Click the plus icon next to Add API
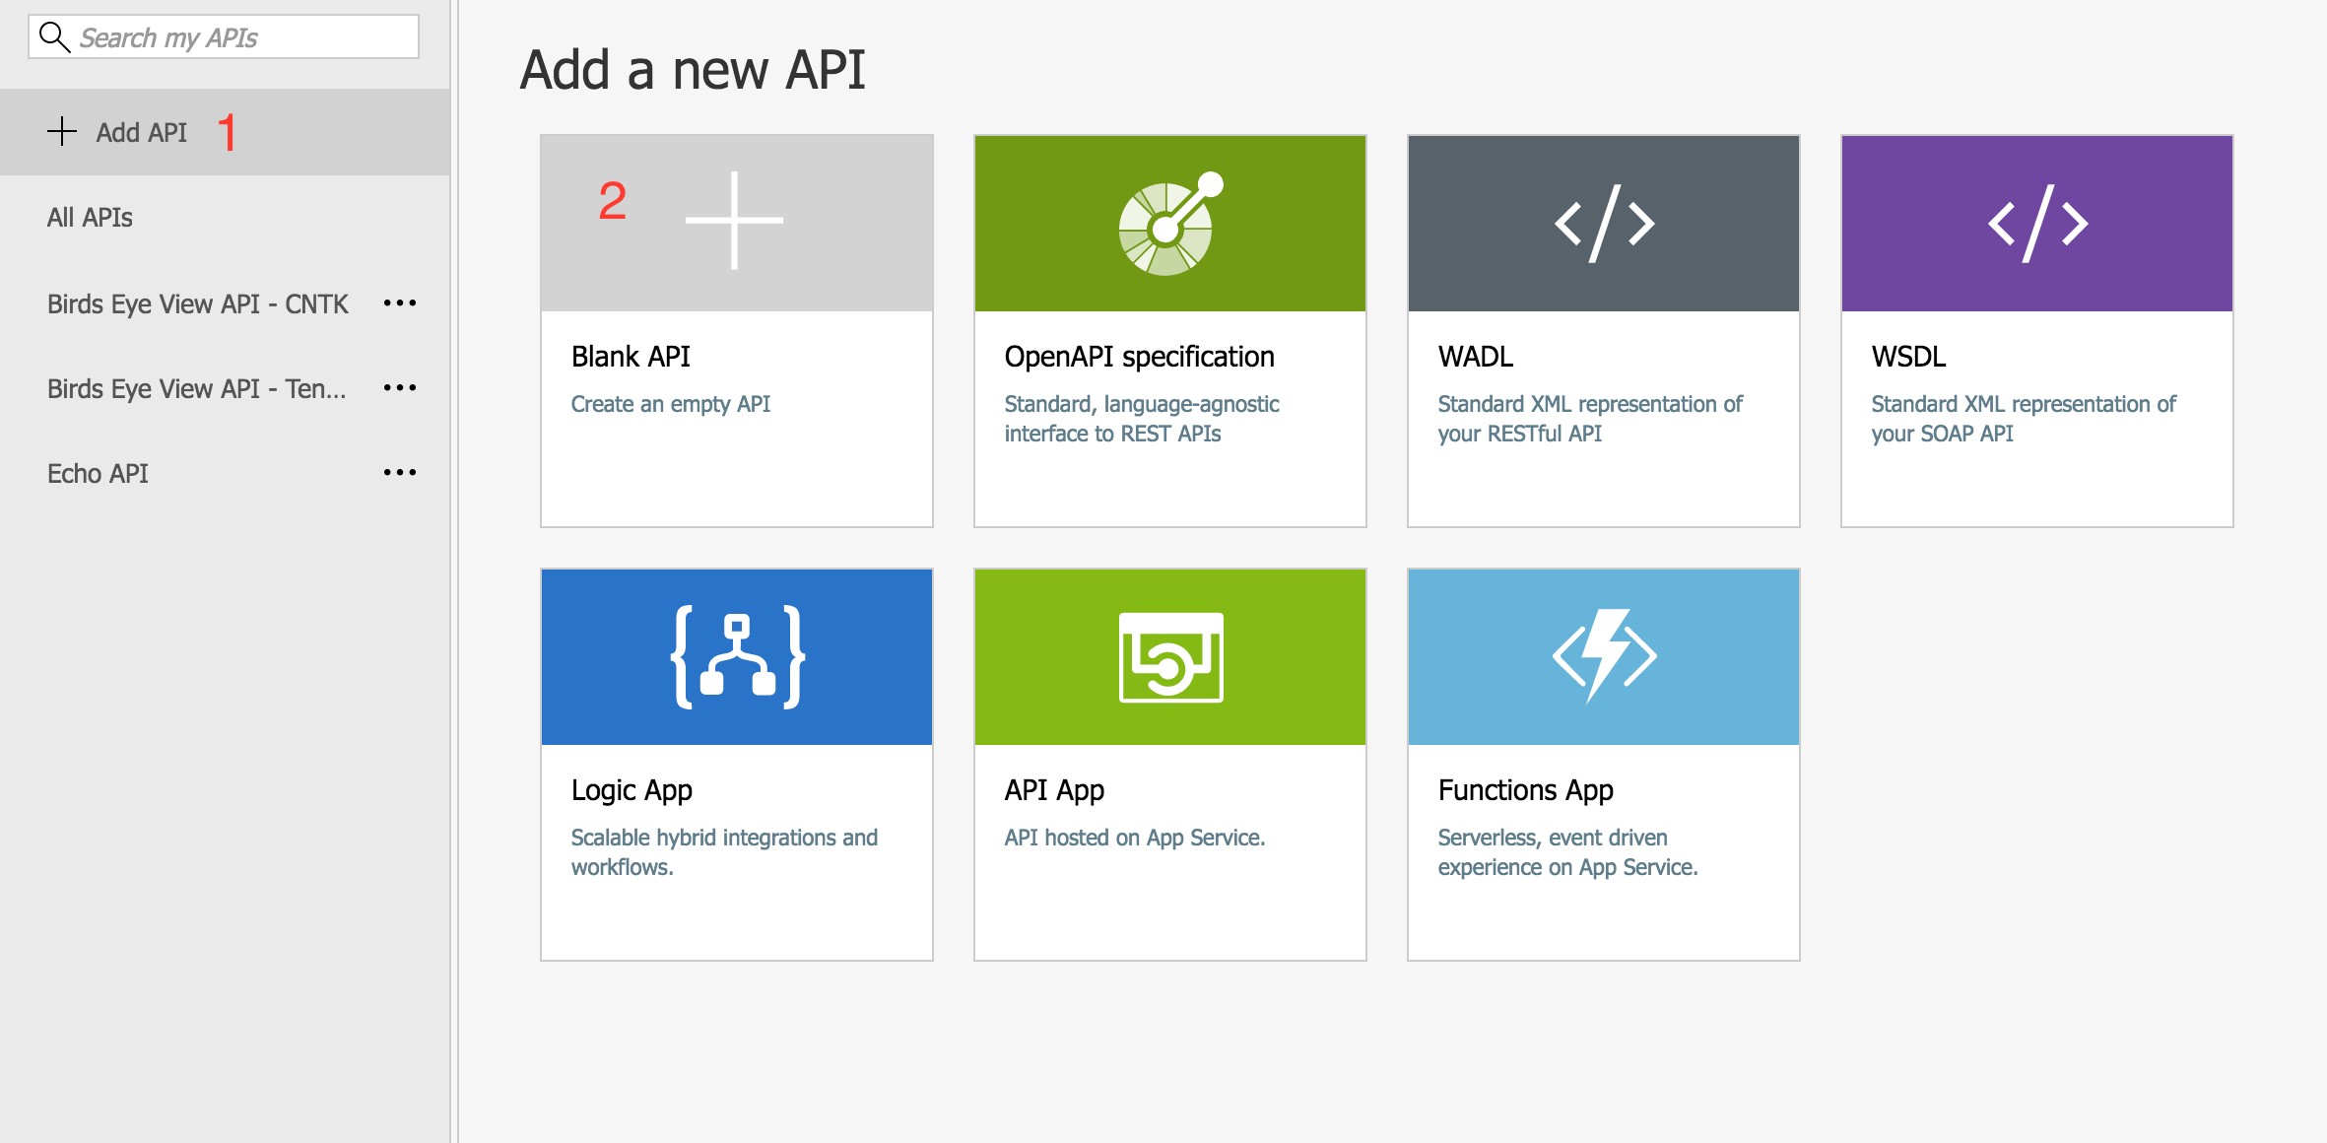This screenshot has height=1143, width=2327. [63, 131]
